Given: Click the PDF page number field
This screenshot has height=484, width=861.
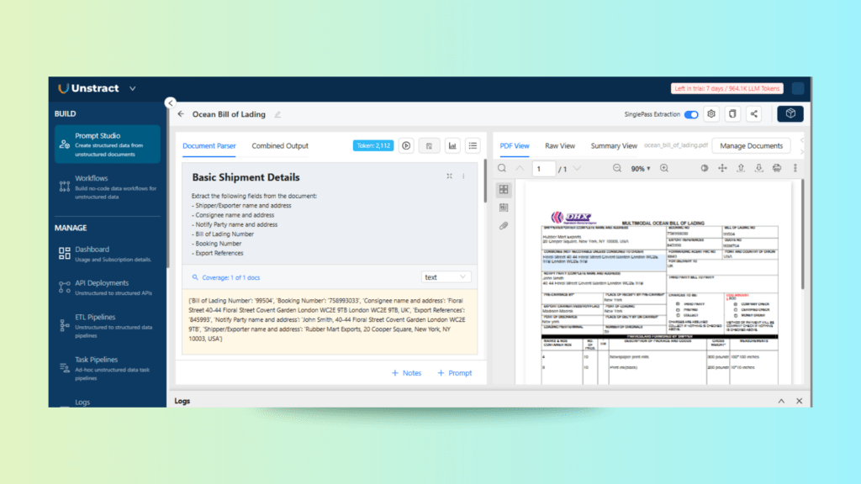Looking at the screenshot, I should 544,169.
